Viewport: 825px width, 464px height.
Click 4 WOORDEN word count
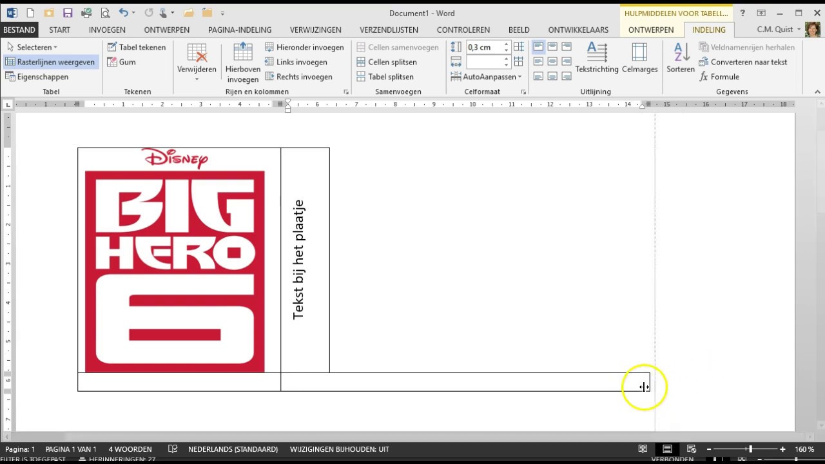click(x=130, y=449)
